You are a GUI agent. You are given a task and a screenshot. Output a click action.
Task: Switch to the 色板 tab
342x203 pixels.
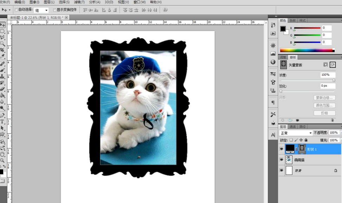[292, 20]
